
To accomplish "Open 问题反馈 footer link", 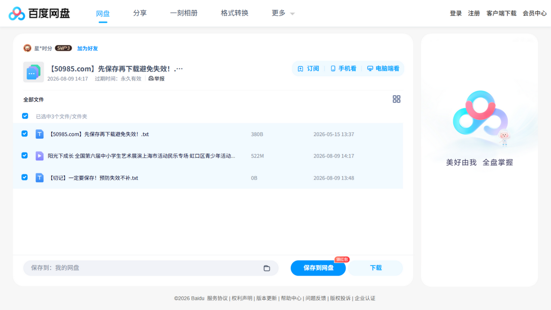I will coord(316,298).
